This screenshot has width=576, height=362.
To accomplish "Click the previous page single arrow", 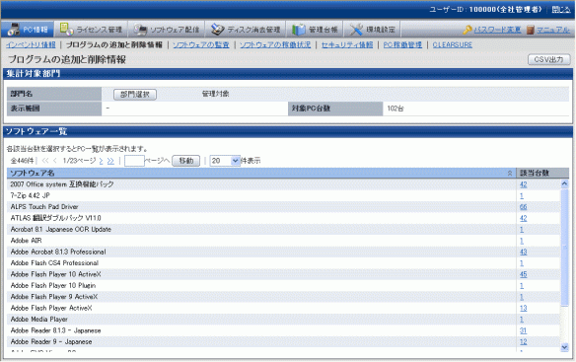I will point(54,161).
